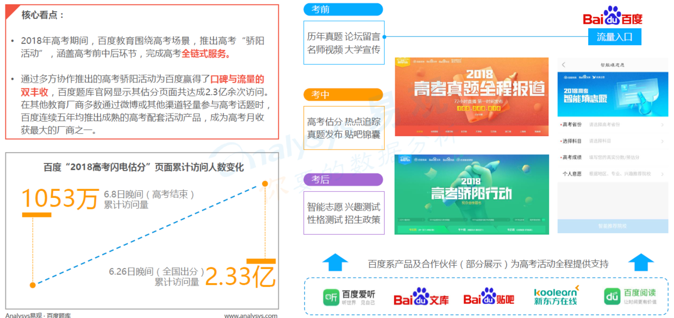The height and width of the screenshot is (318, 674).
Task: Click the Baidu文库 logo
Action: 421,297
